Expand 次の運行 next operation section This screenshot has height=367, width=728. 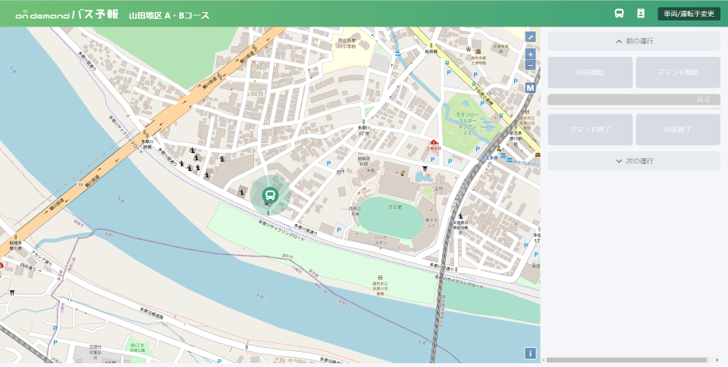[x=634, y=160]
